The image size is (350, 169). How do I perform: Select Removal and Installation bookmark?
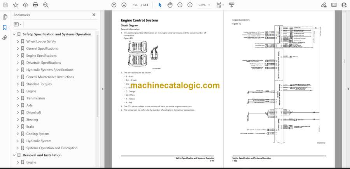point(42,155)
